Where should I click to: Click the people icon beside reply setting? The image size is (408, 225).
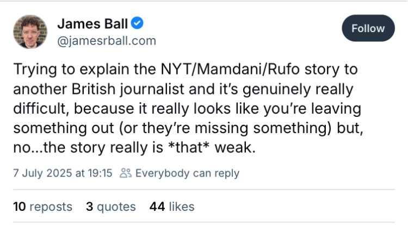[x=126, y=173]
